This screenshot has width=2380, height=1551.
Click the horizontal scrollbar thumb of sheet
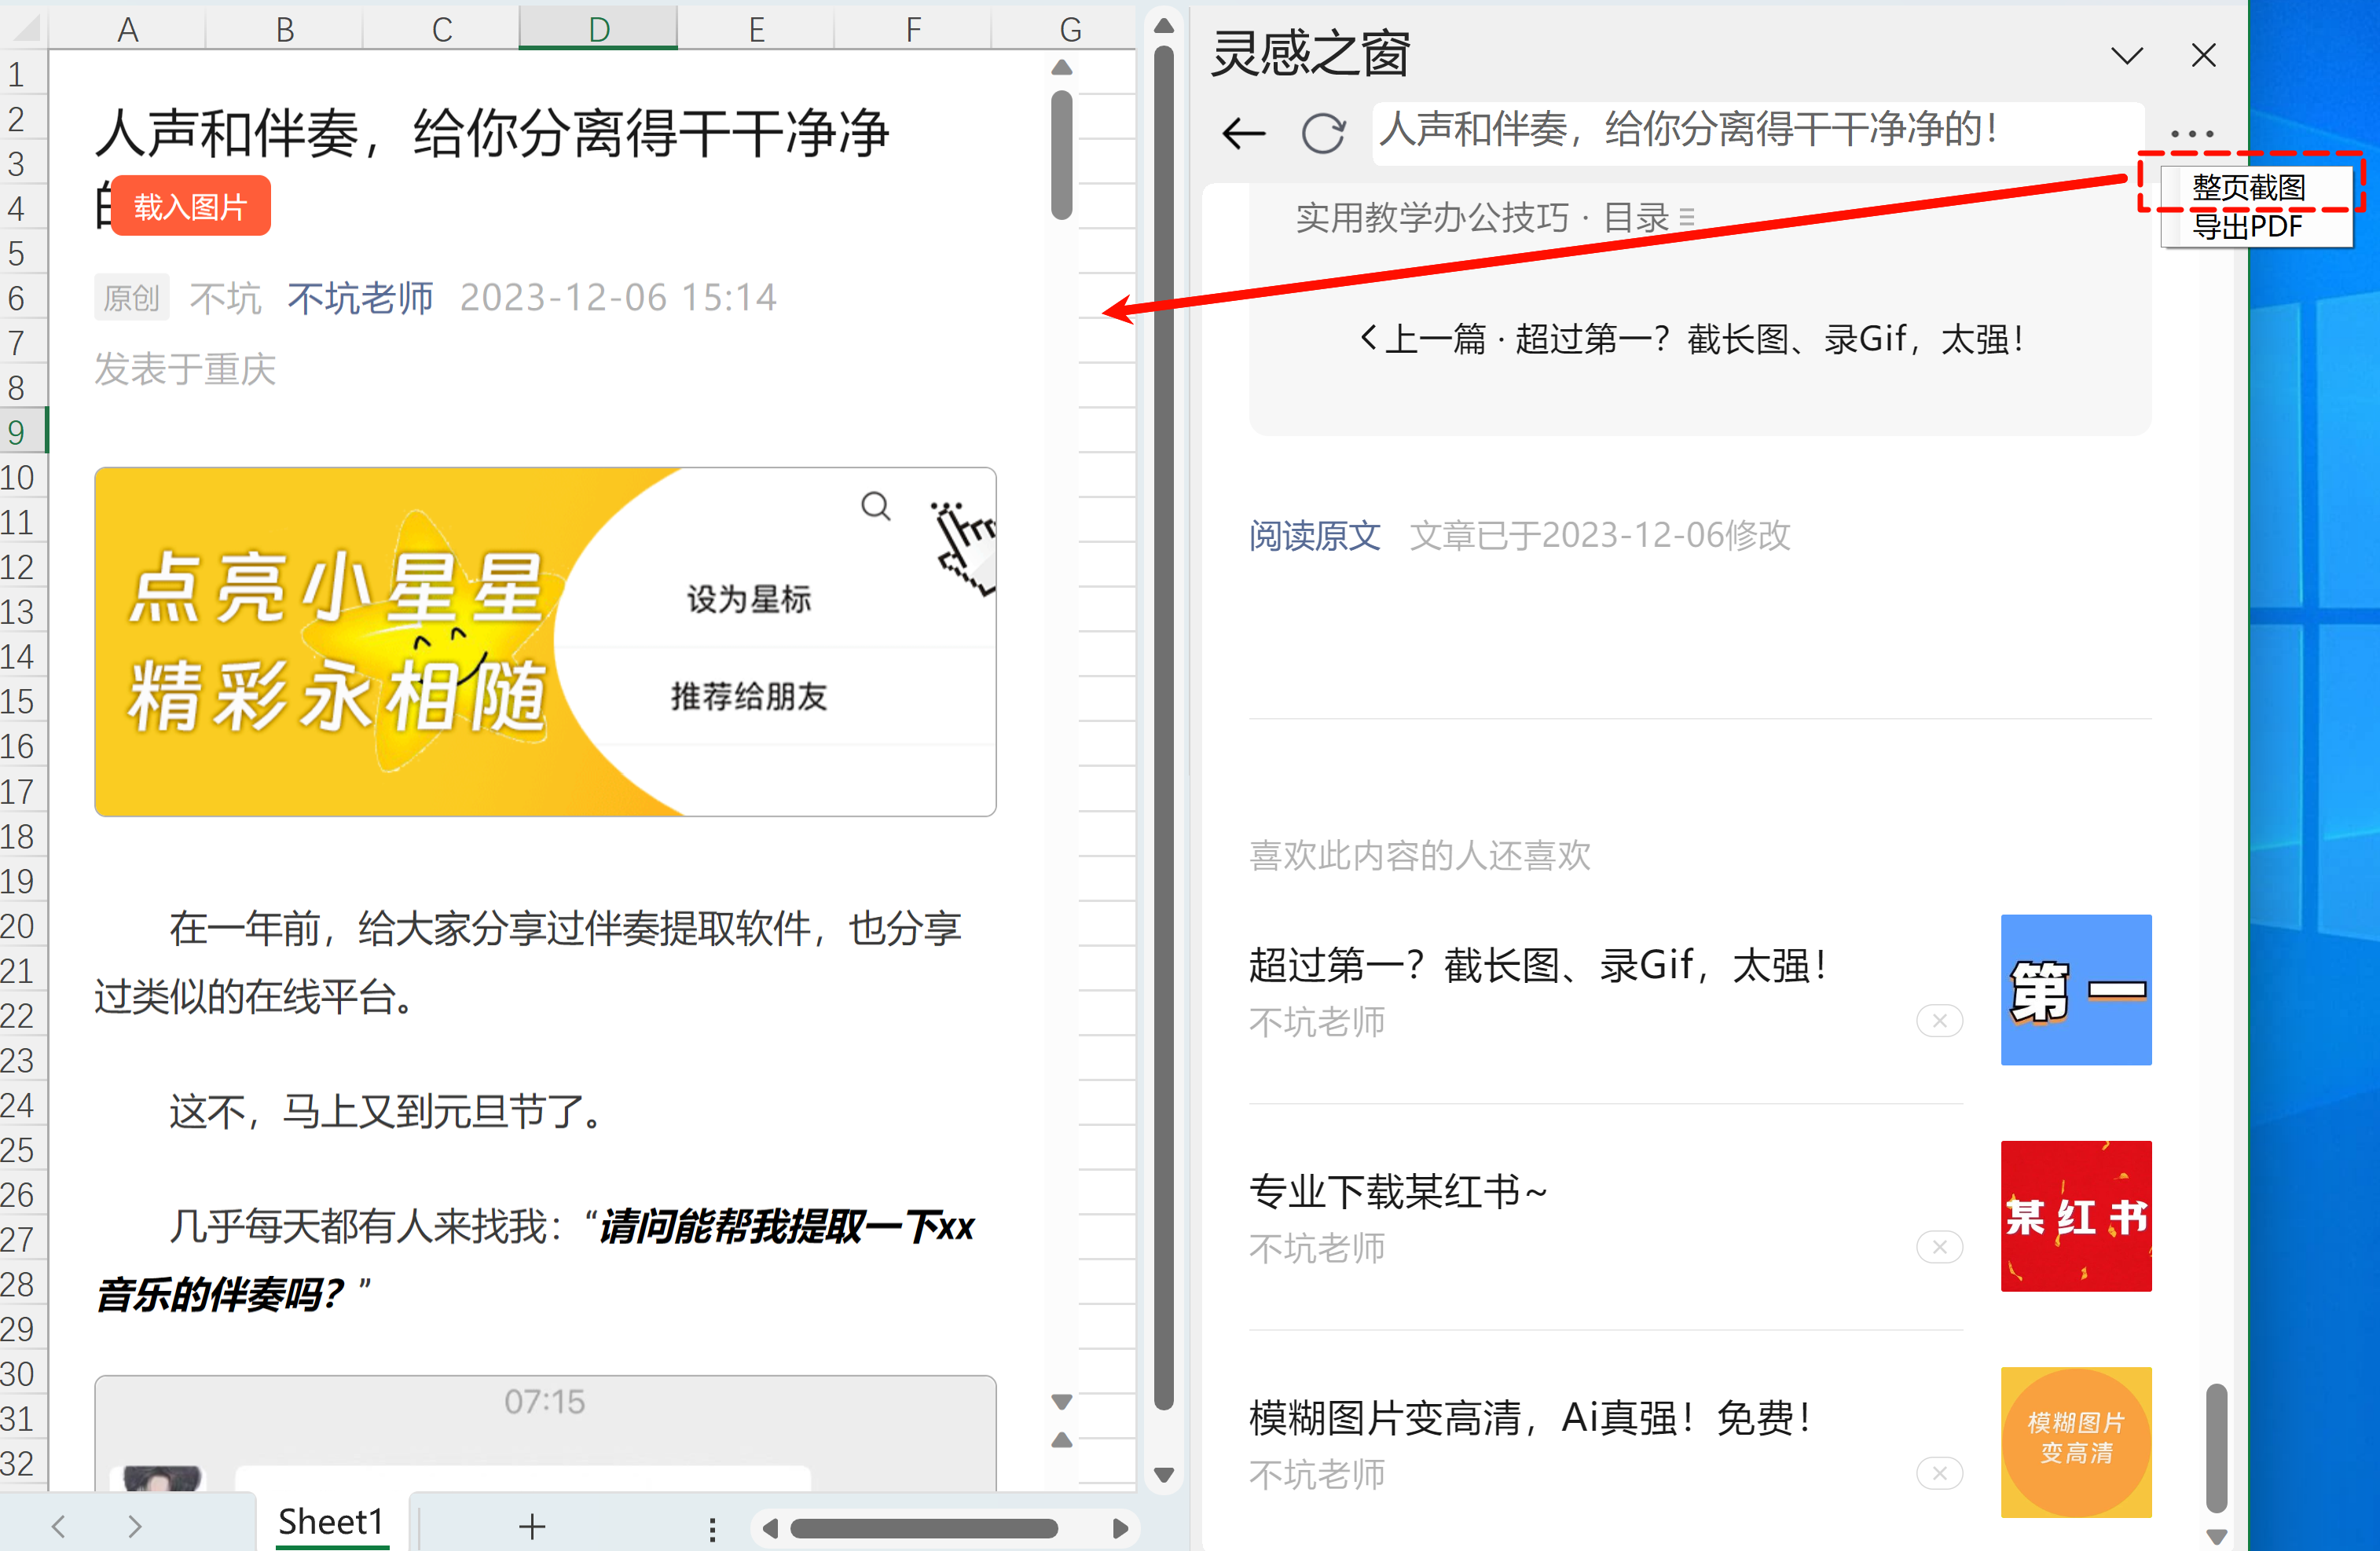click(923, 1528)
